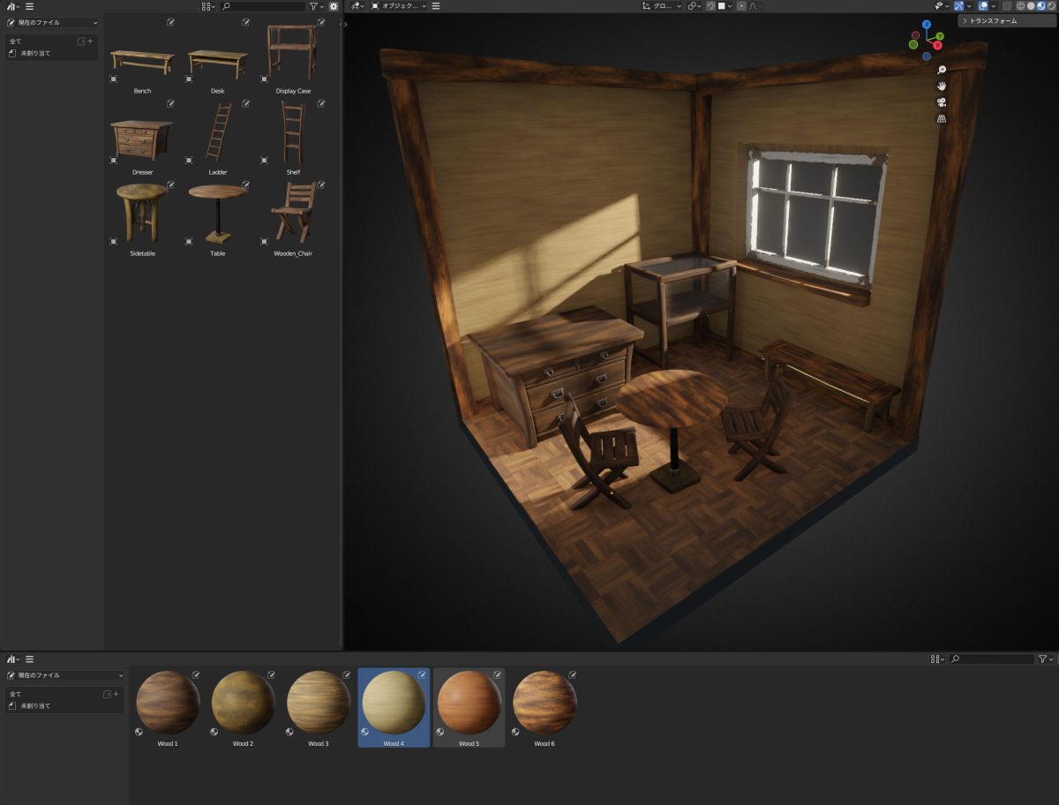Image resolution: width=1059 pixels, height=805 pixels.
Task: Select the 未割り当て catalog in top asset browser
Action: [35, 54]
